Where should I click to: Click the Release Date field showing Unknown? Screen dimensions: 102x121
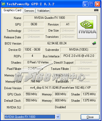click(x=34, y=37)
